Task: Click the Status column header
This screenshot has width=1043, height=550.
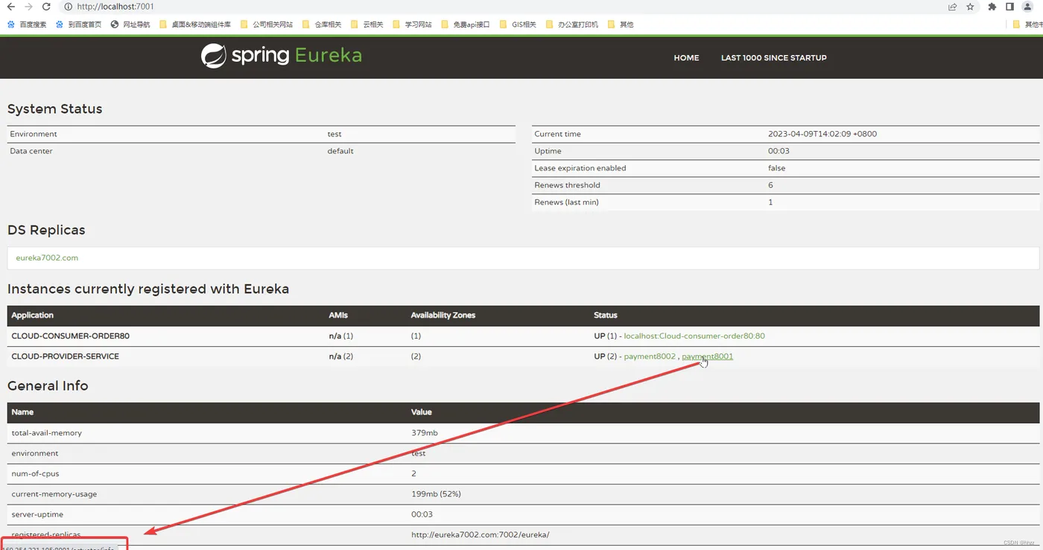Action: [x=606, y=316]
